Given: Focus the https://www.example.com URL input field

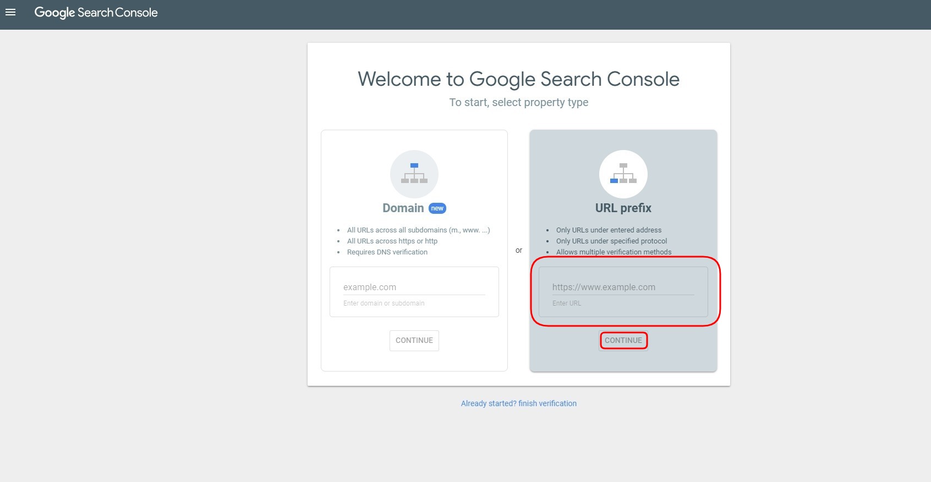Looking at the screenshot, I should tap(623, 287).
